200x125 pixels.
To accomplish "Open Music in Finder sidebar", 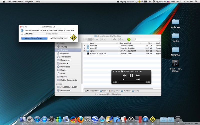I will click(63, 73).
